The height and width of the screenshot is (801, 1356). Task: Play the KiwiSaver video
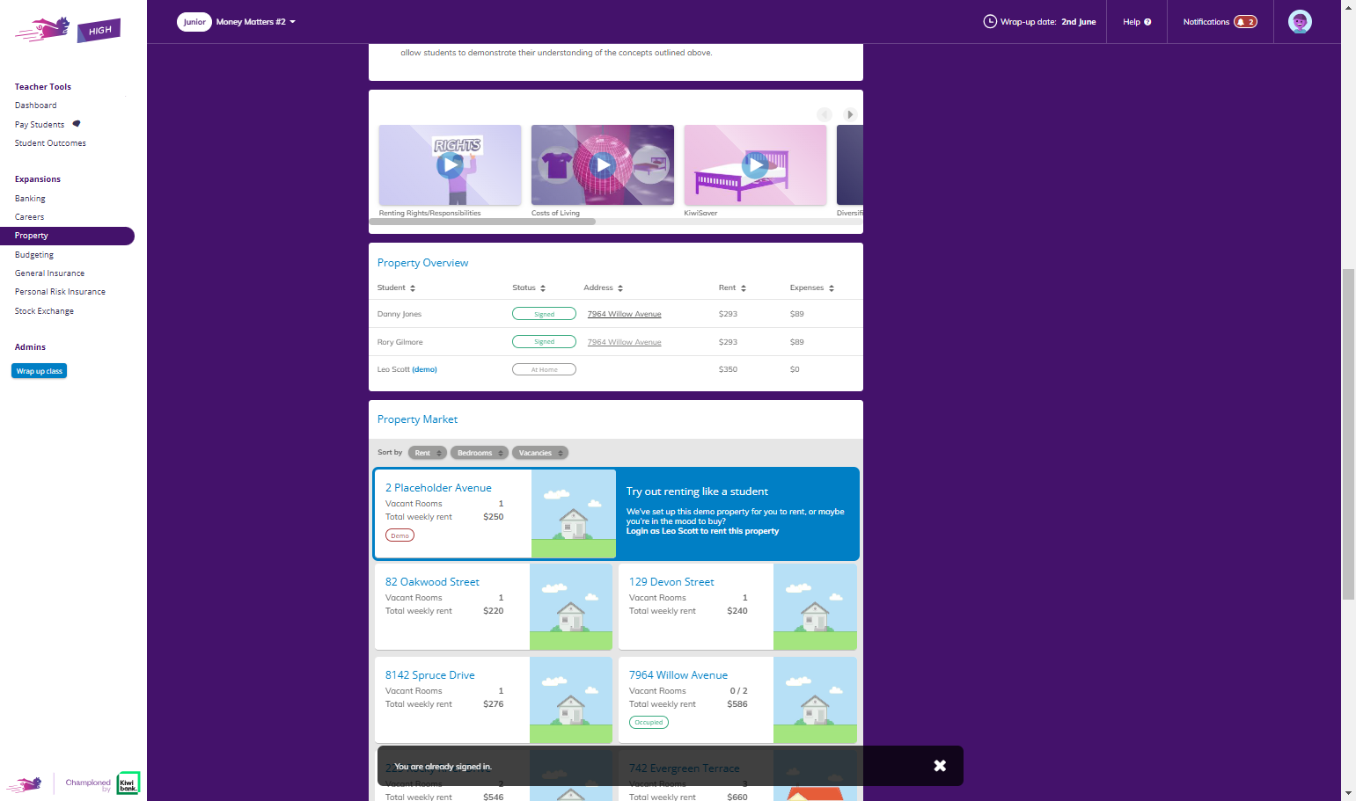(x=755, y=164)
